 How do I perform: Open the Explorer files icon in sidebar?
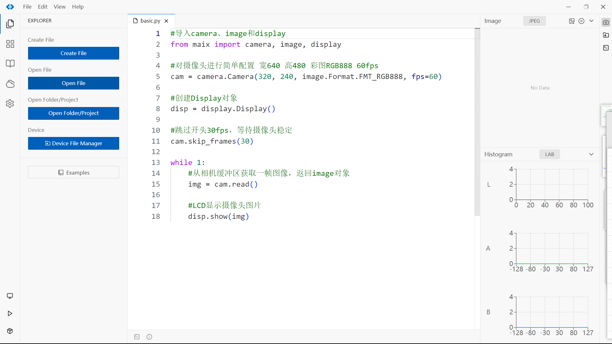pos(10,24)
